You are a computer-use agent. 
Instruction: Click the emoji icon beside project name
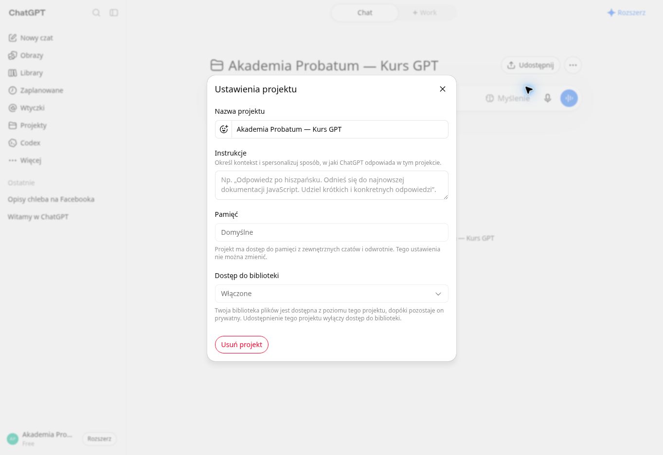pos(224,129)
